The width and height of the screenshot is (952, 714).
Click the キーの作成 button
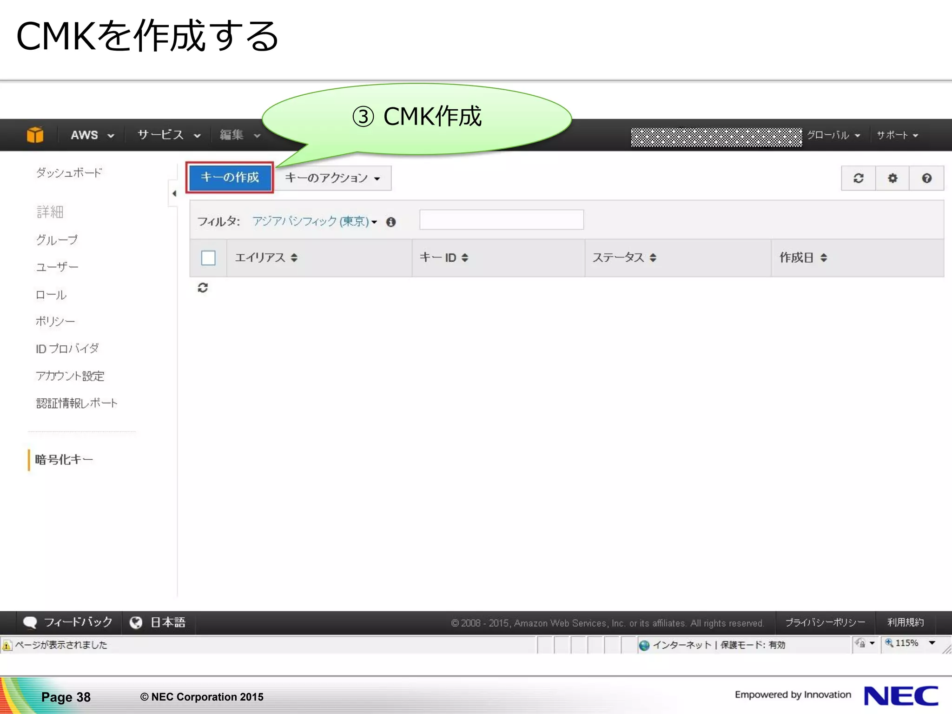click(230, 177)
